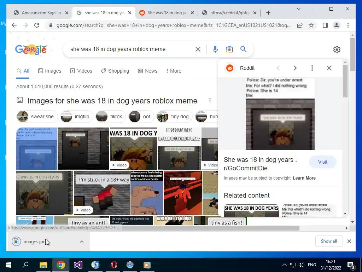Share this page icon in address bar

click(300, 25)
